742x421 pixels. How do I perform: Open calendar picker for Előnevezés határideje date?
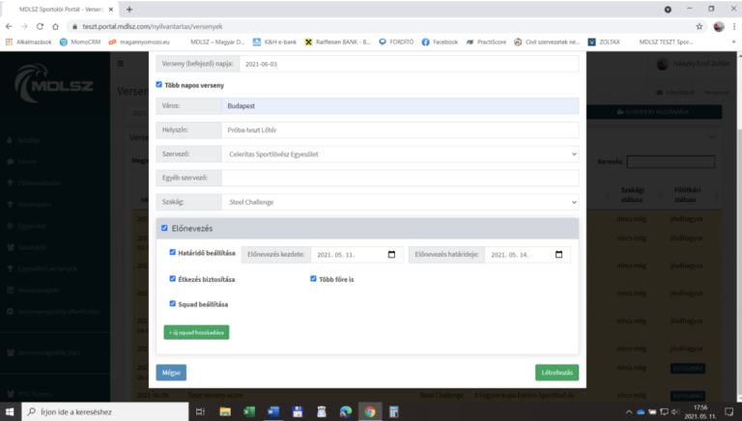point(558,255)
